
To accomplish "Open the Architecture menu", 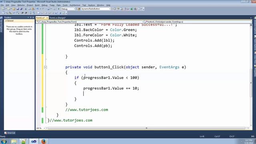I will coord(75,5).
